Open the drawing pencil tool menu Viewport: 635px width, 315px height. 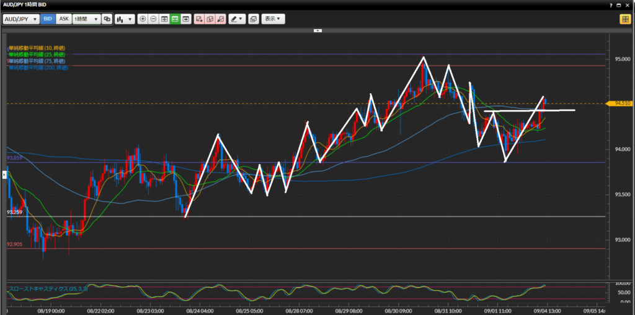coord(237,19)
